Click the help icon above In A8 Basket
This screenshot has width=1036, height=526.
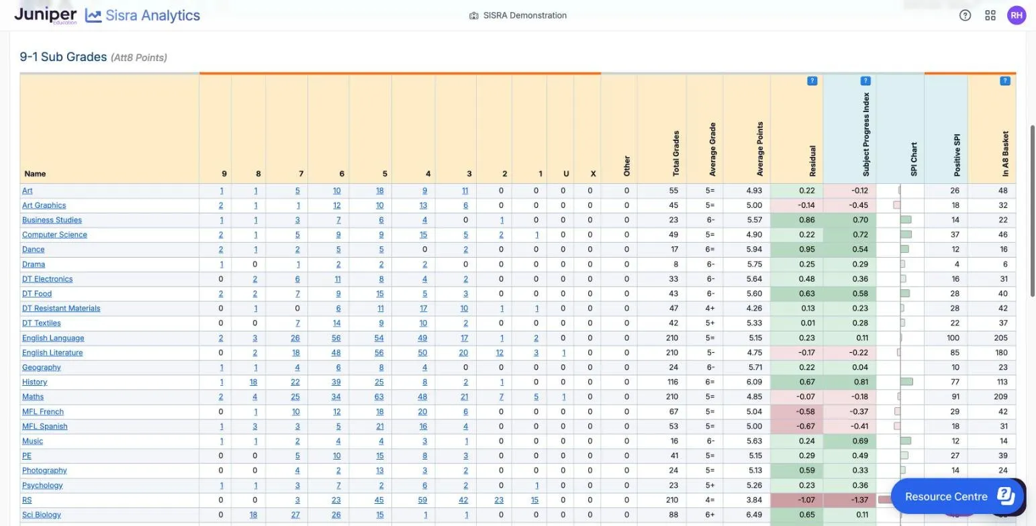point(1004,81)
